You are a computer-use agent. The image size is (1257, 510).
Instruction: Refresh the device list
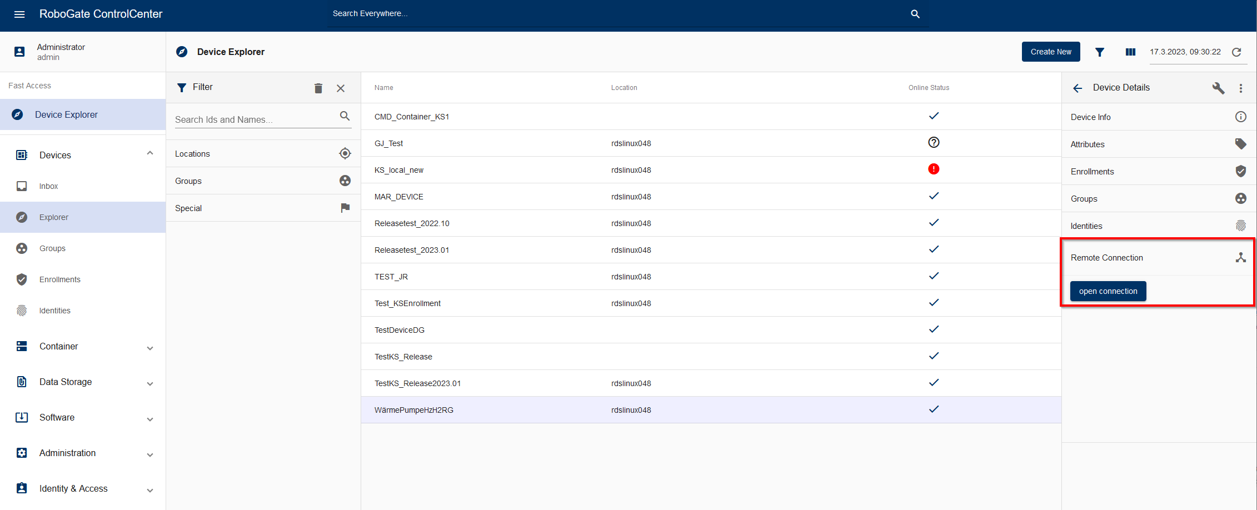1236,52
